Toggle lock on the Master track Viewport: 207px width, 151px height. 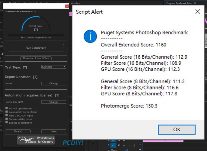109,150
